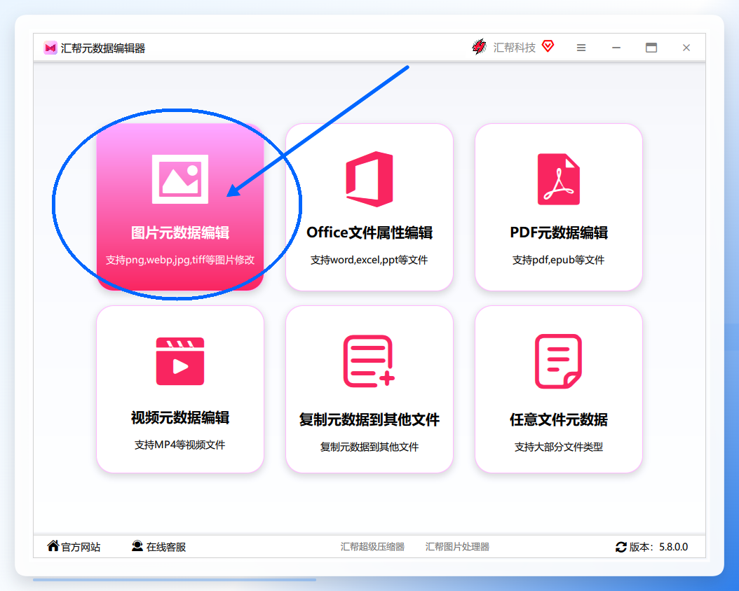
Task: Open the 汇帮图片处理器 link
Action: point(457,547)
